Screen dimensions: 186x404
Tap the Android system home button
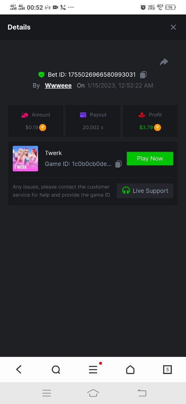(x=93, y=393)
